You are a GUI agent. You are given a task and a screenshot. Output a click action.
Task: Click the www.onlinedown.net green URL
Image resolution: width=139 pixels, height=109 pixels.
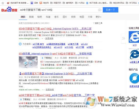point(52,68)
